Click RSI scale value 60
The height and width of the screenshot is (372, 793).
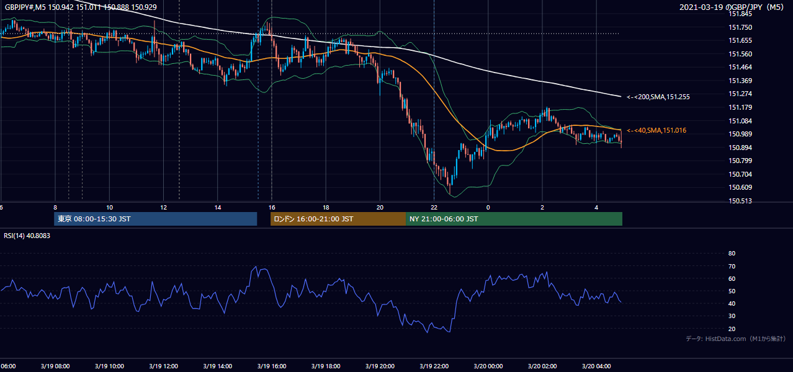732,278
